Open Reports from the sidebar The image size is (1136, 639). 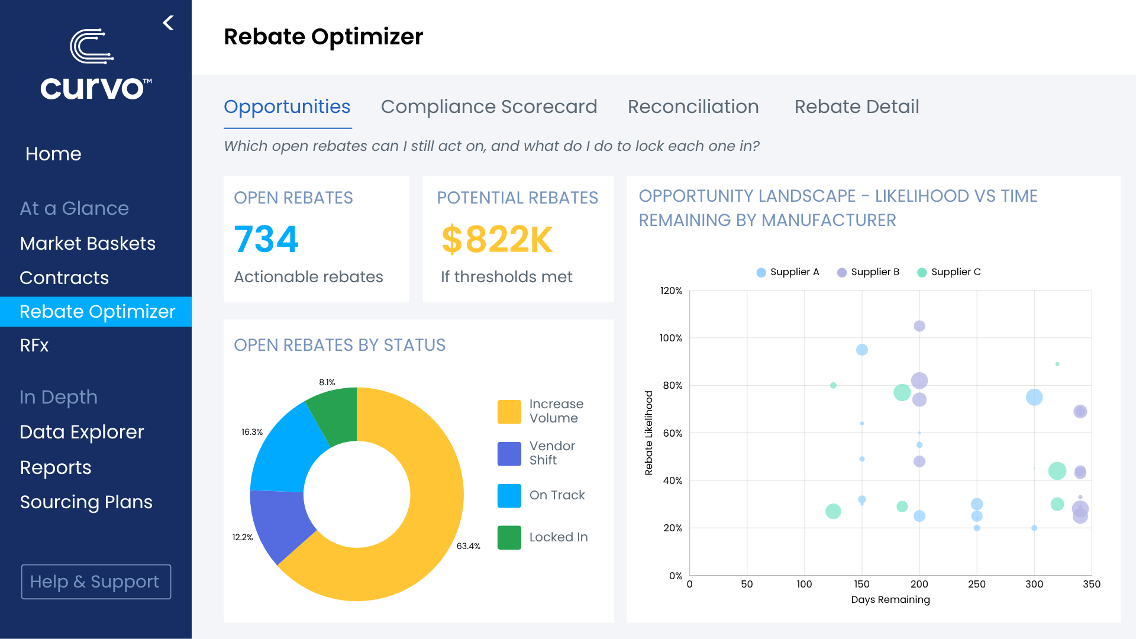pyautogui.click(x=56, y=467)
